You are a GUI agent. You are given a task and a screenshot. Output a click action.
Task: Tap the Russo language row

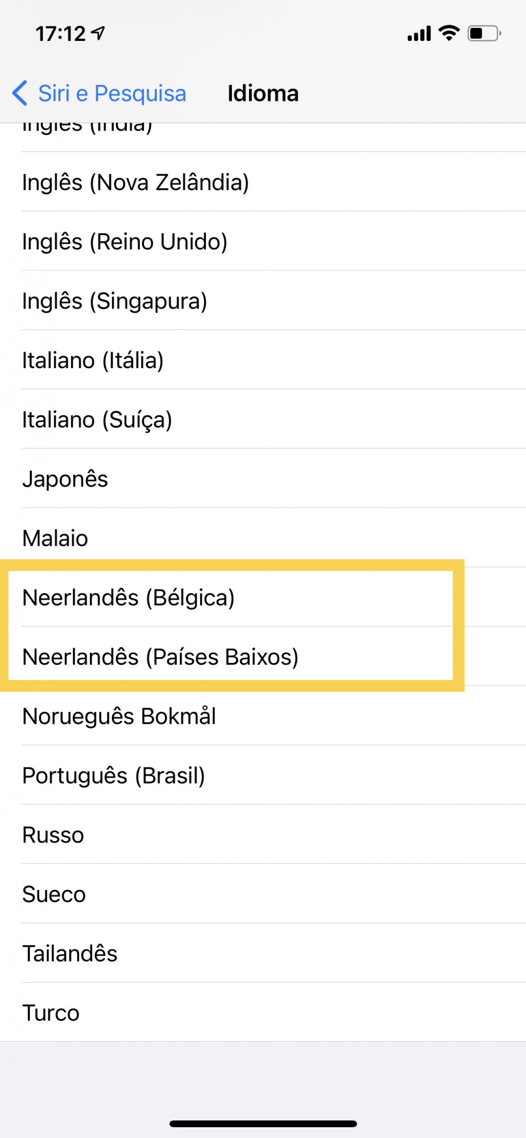(53, 835)
